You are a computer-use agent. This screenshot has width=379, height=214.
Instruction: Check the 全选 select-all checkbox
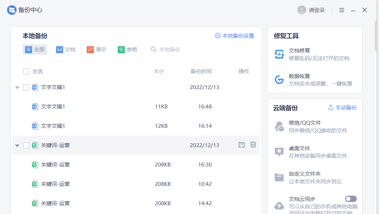(26, 71)
